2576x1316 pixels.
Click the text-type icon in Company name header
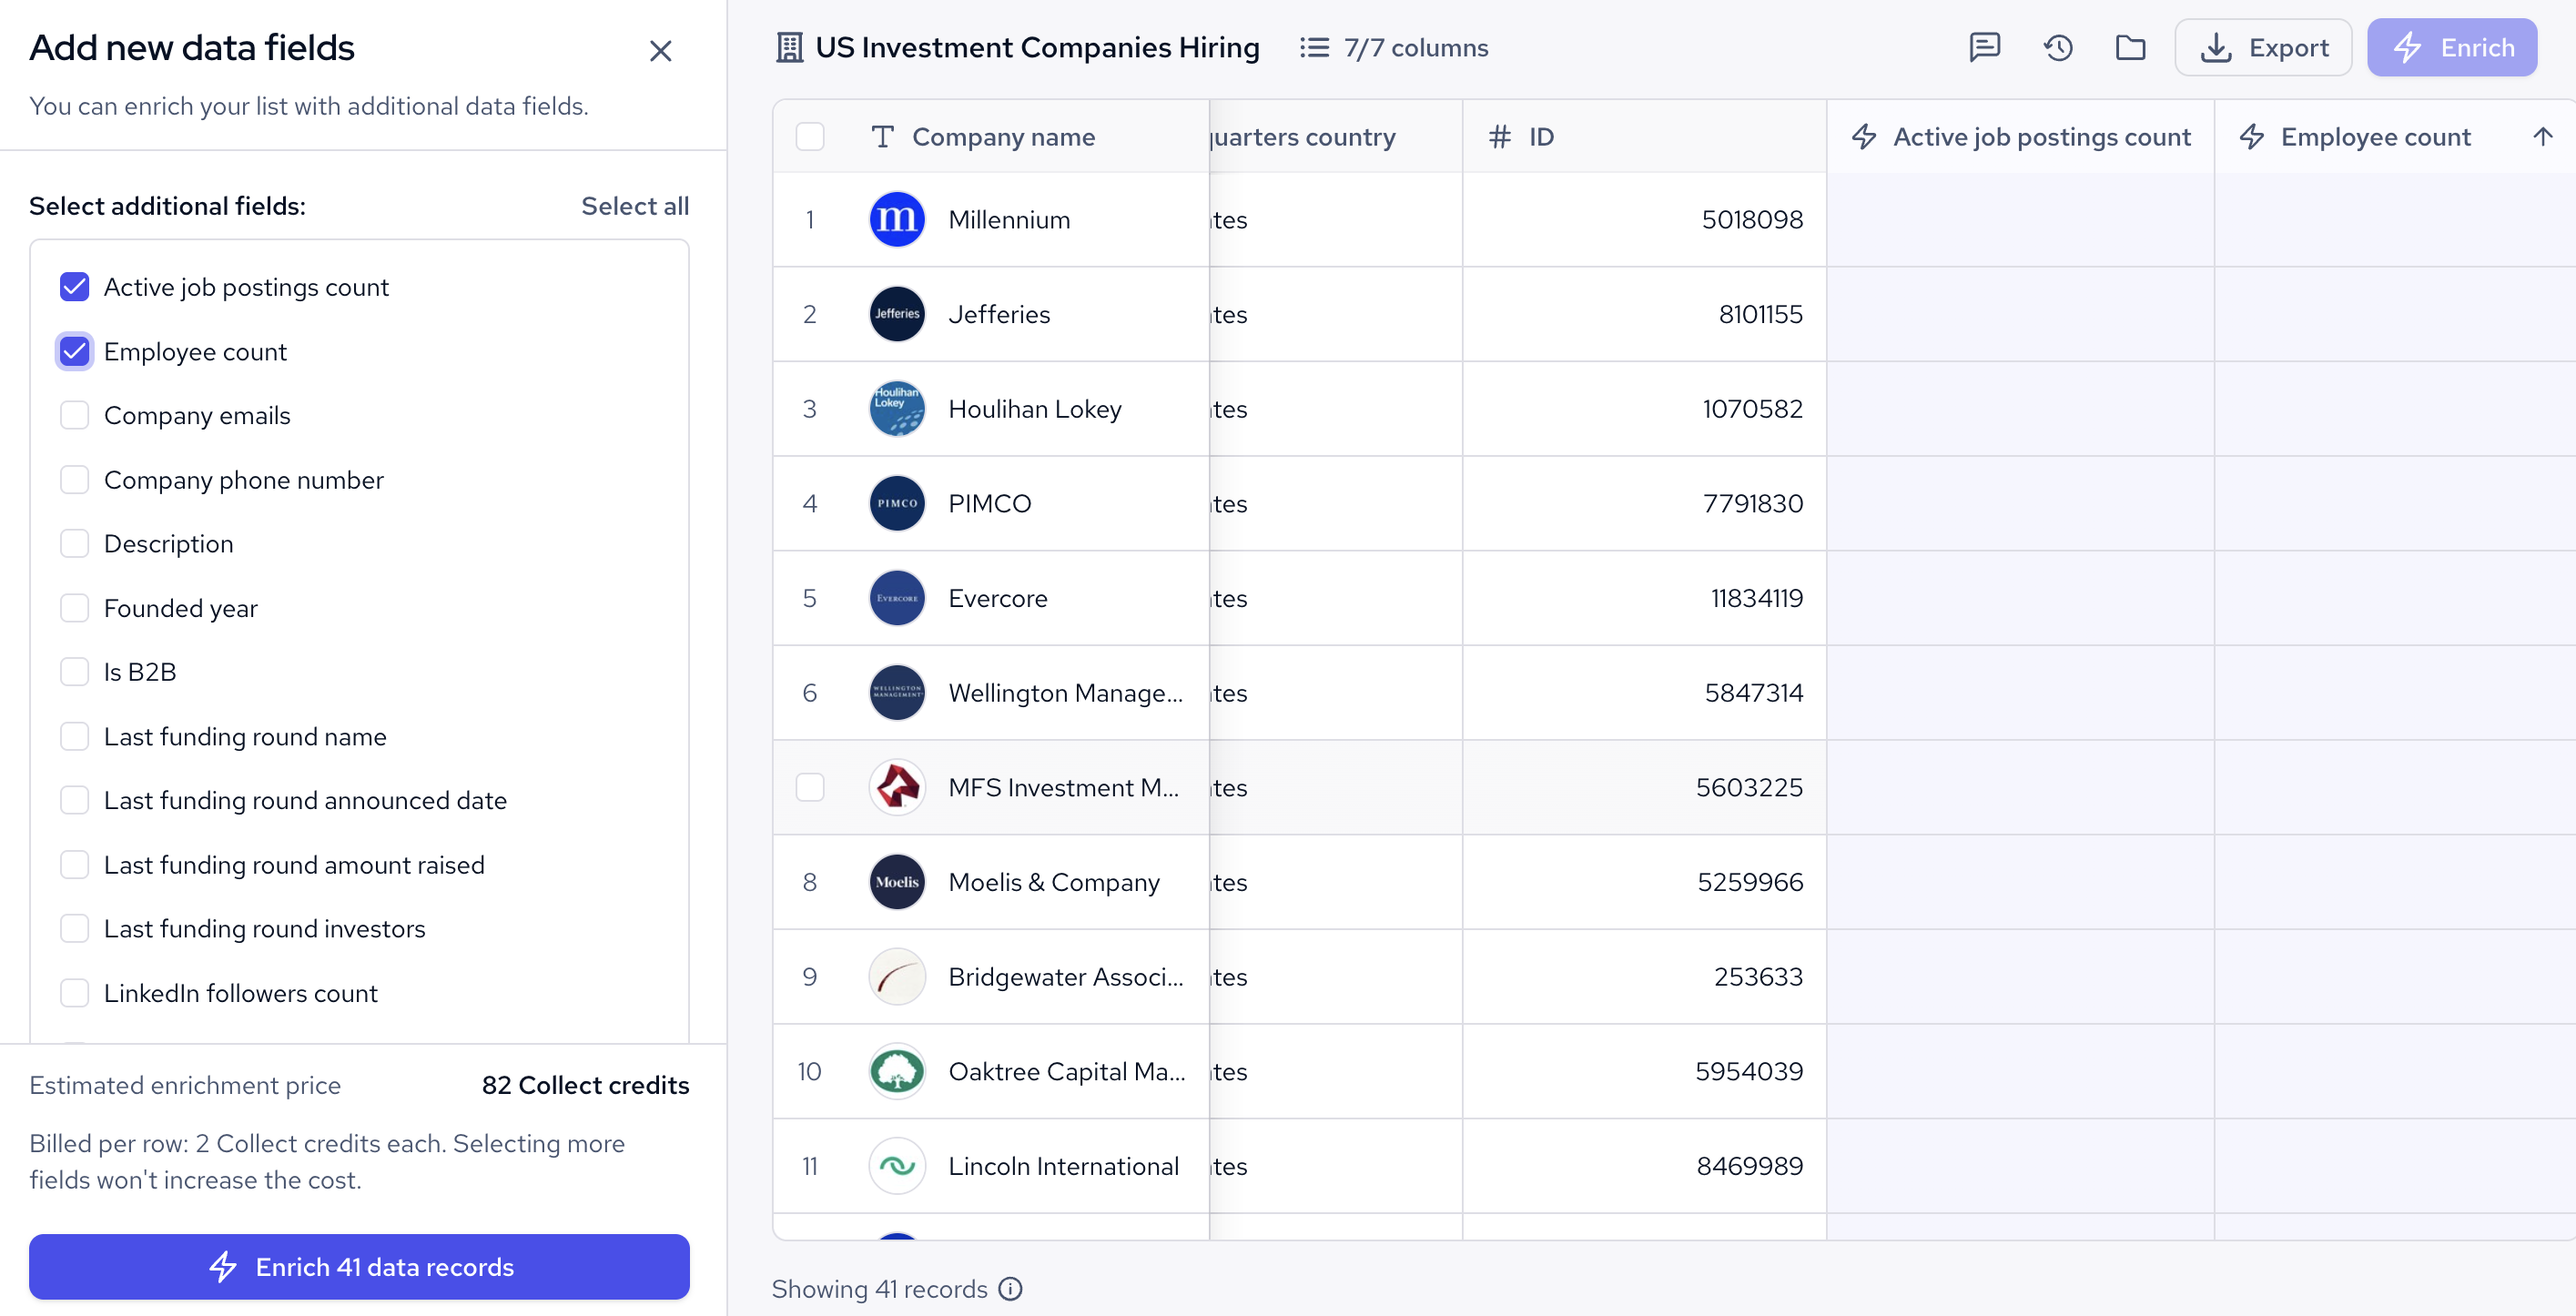tap(882, 136)
